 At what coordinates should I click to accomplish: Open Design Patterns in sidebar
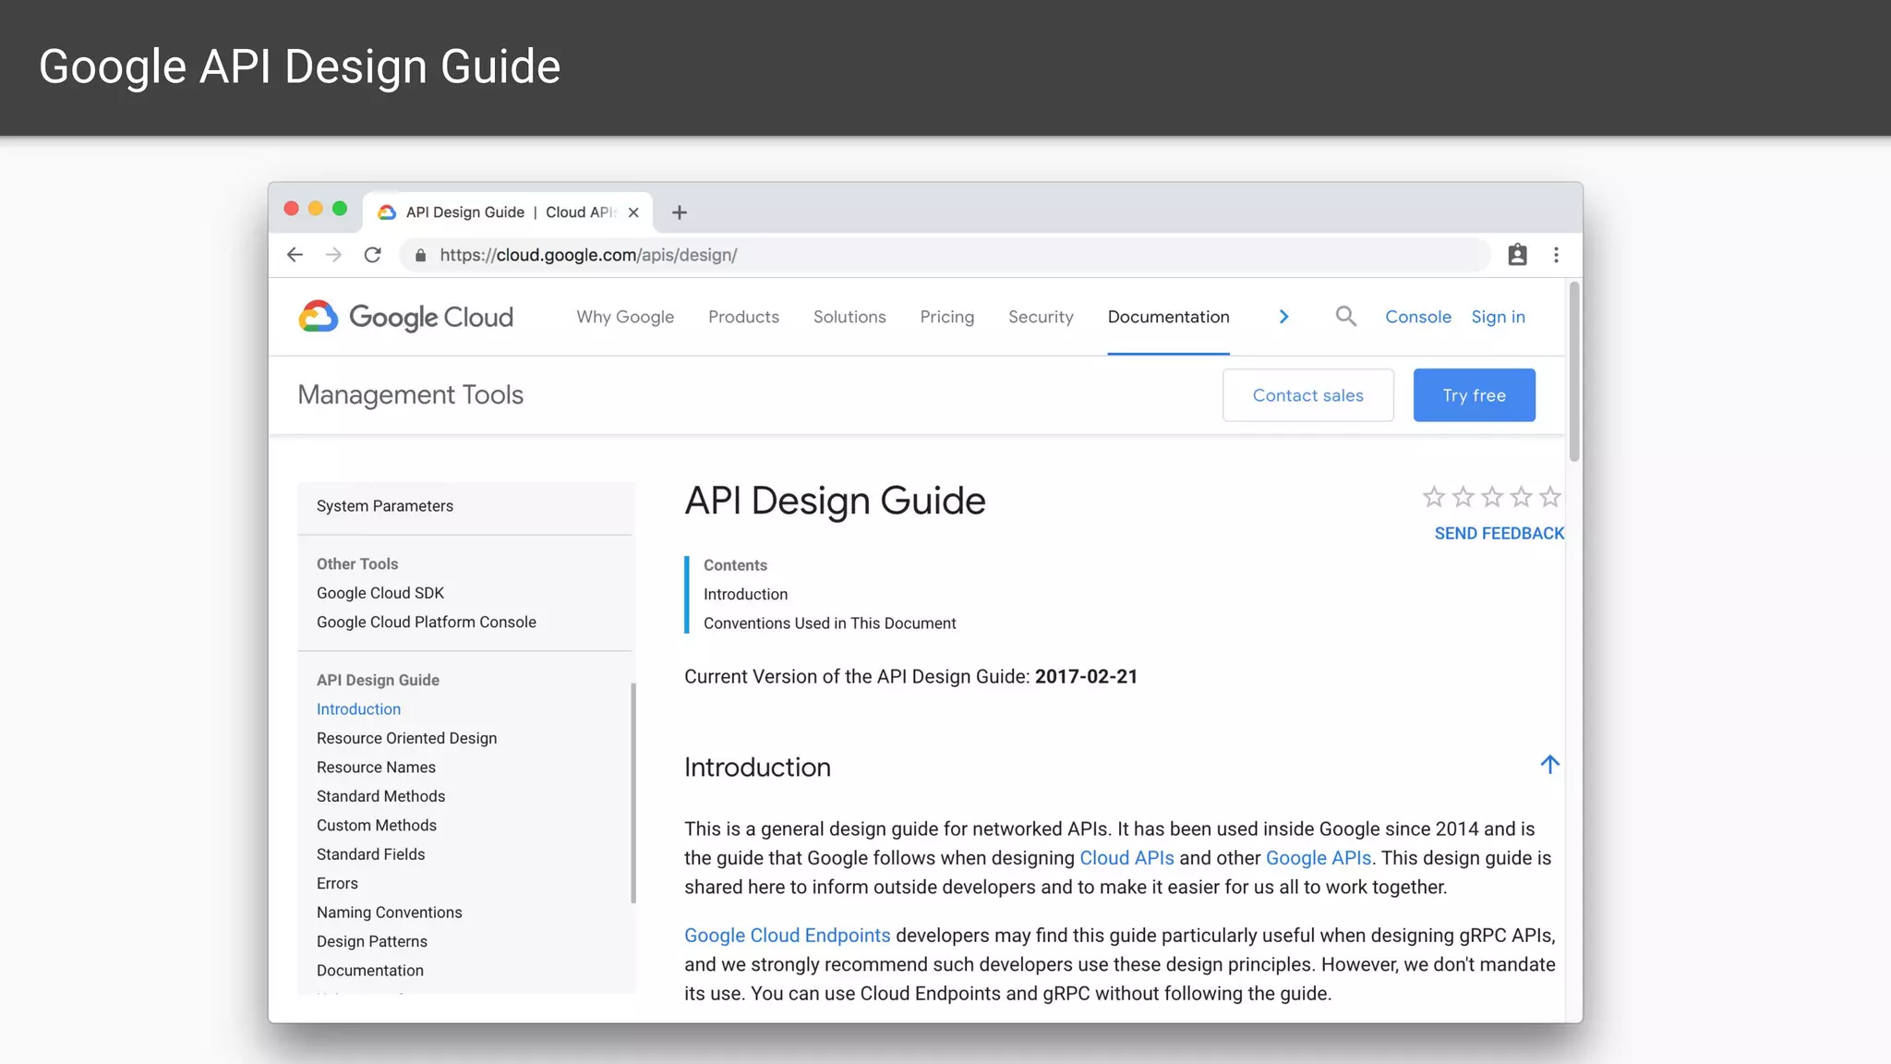(x=371, y=942)
